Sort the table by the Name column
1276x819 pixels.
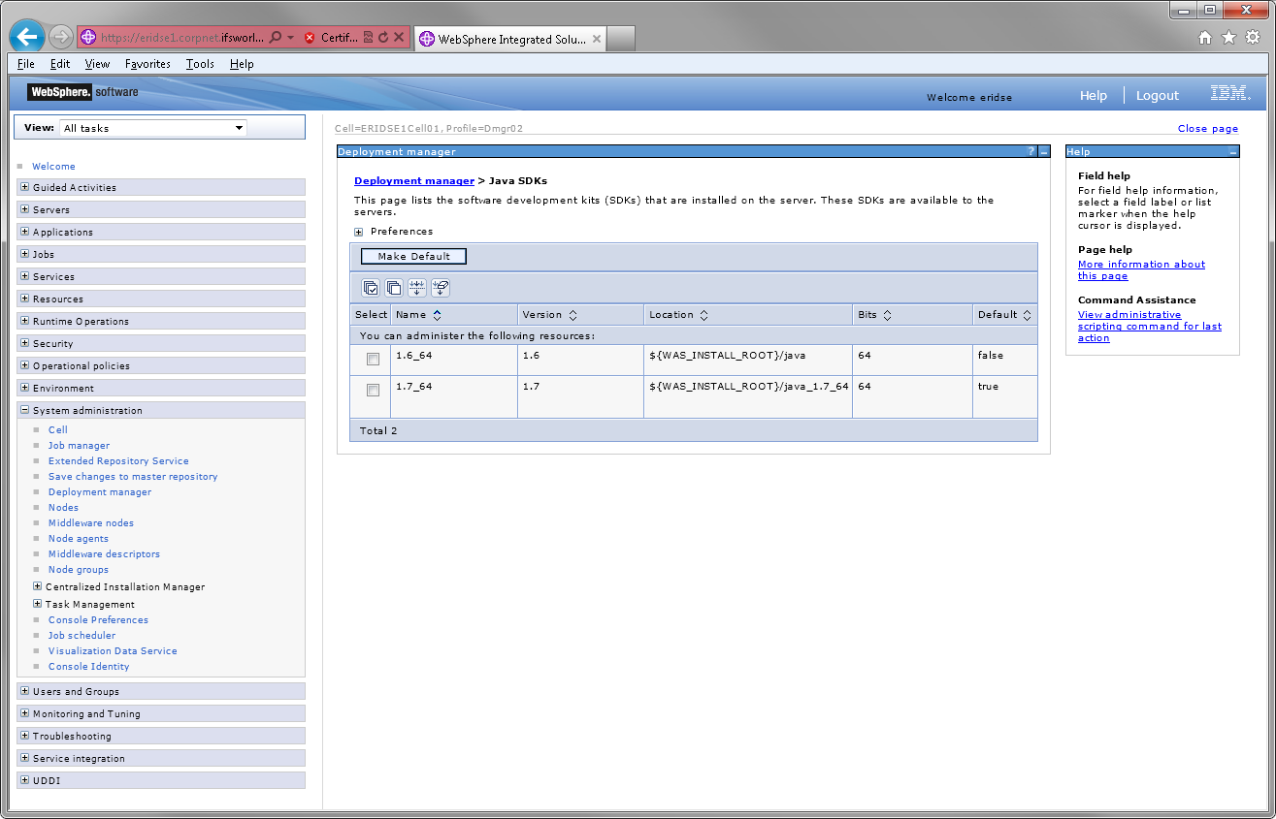437,315
